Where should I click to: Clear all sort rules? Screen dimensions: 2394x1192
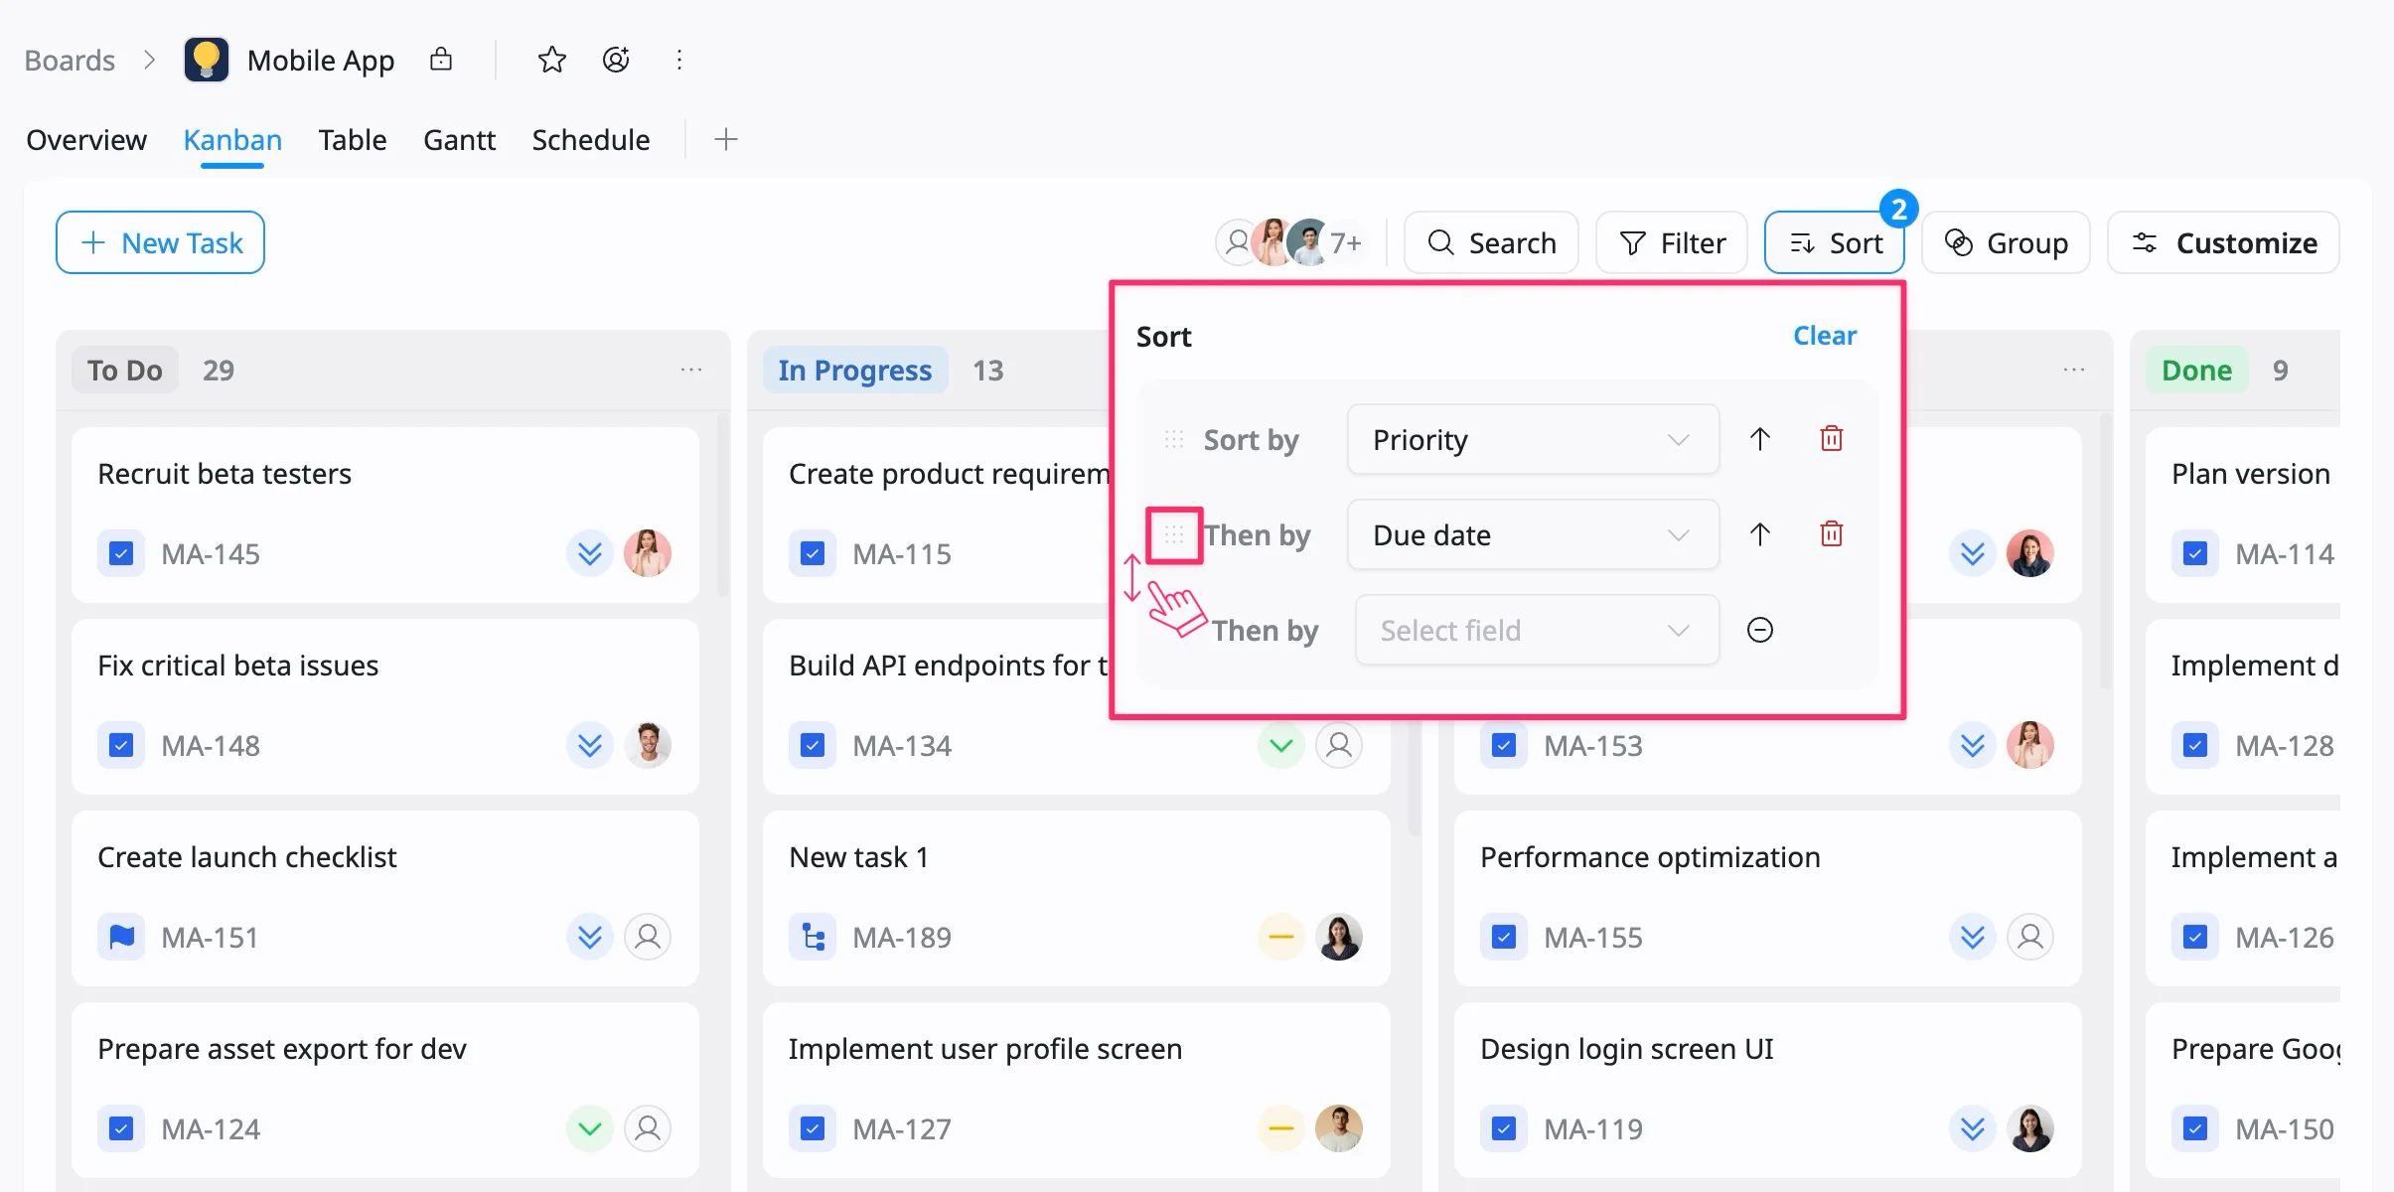point(1825,336)
